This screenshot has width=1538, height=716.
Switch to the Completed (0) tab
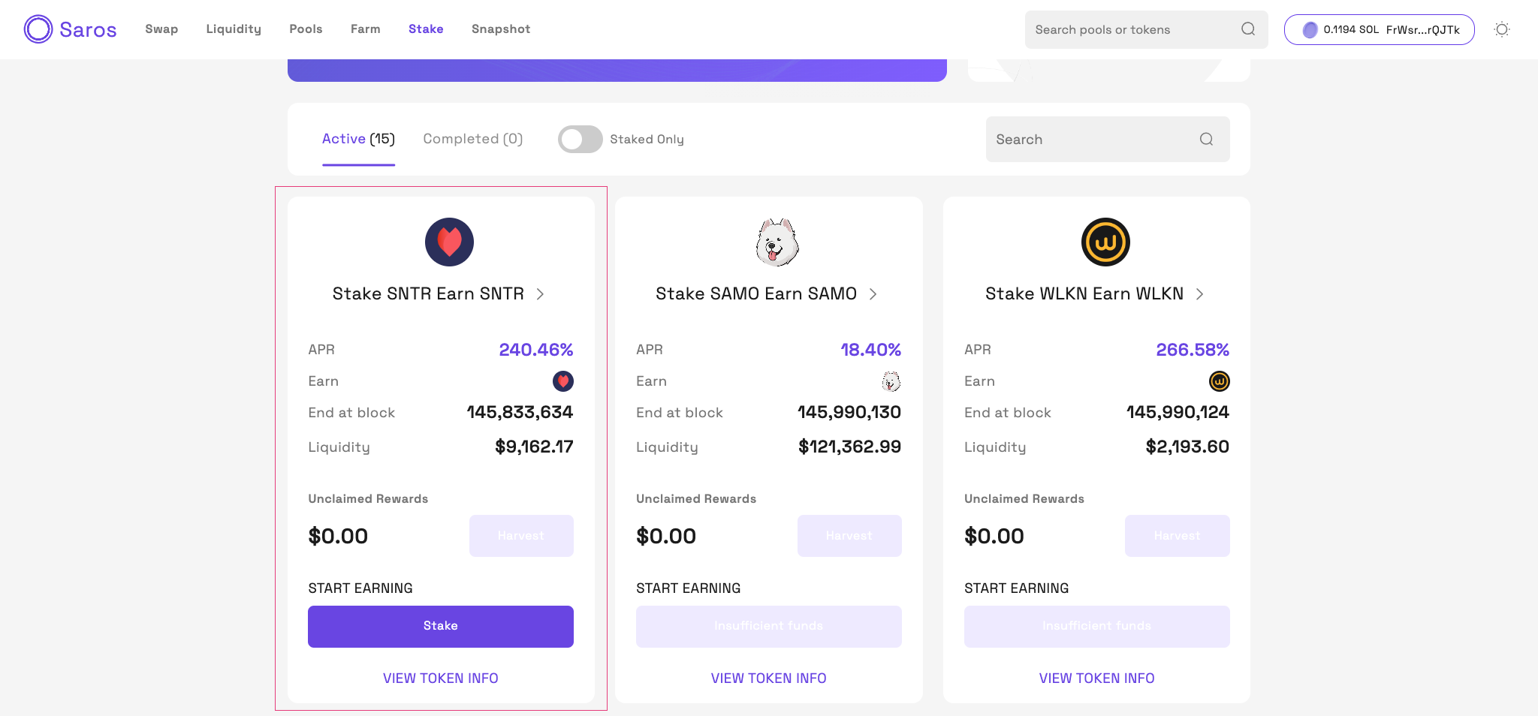click(472, 139)
